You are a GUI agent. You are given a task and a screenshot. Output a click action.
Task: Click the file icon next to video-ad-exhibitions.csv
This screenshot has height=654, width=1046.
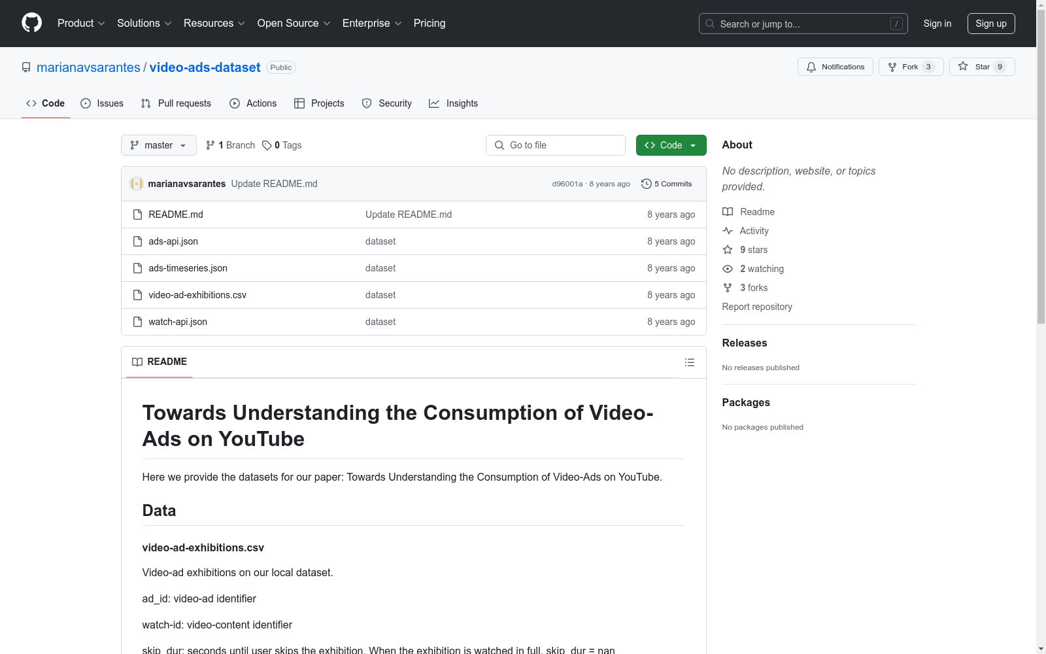(x=137, y=295)
